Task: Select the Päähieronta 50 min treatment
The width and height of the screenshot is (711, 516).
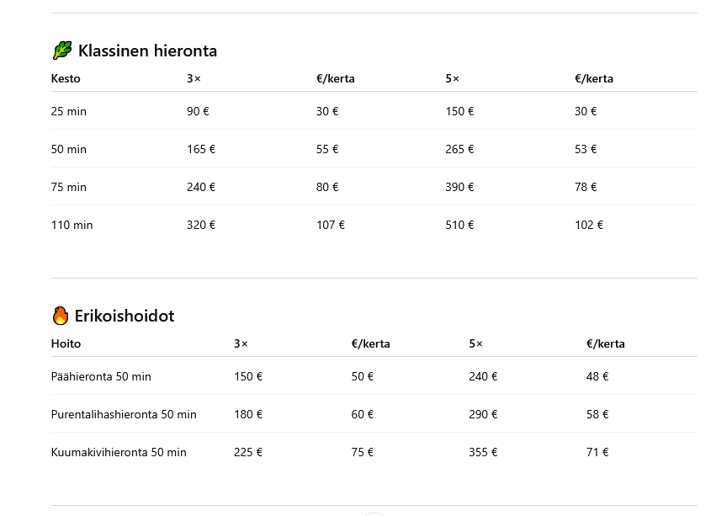Action: coord(101,376)
